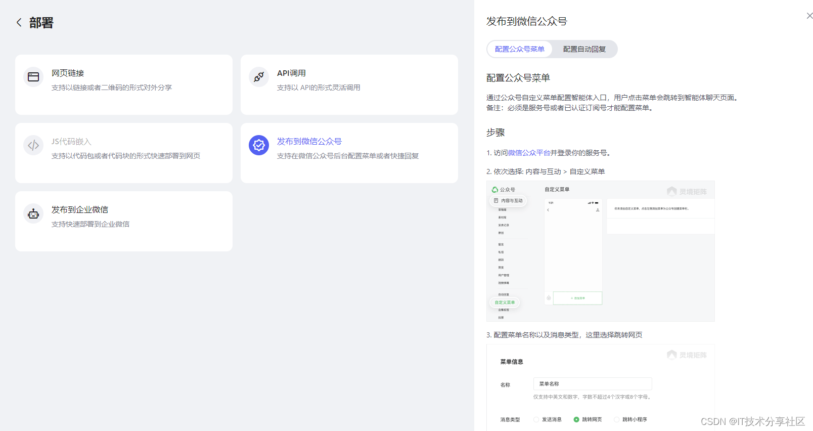Image resolution: width=813 pixels, height=431 pixels.
Task: Select 发送消息 radio option in screenshot
Action: [548, 419]
